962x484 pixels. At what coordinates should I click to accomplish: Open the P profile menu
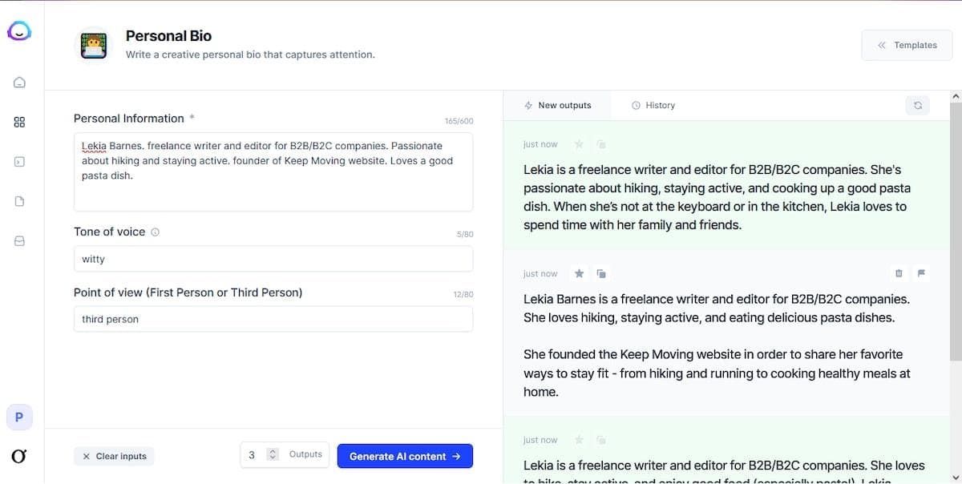click(x=19, y=417)
